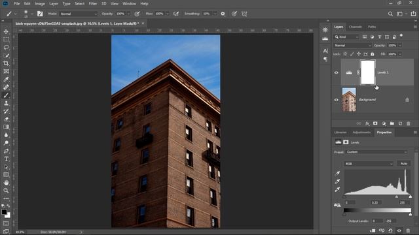Open the File menu
The height and width of the screenshot is (235, 419).
[17, 4]
